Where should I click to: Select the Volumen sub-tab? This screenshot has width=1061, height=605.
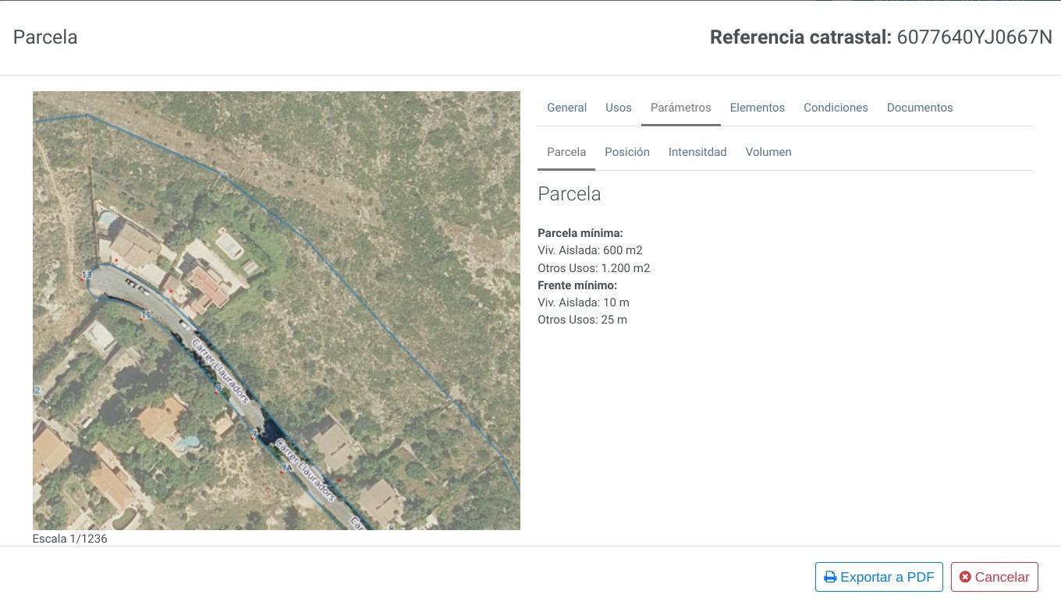pyautogui.click(x=768, y=152)
